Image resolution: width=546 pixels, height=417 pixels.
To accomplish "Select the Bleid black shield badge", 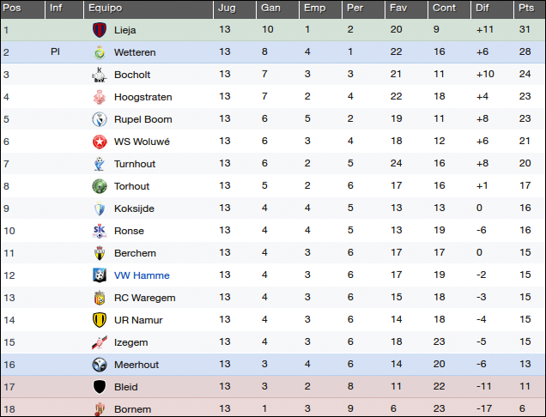I will coord(100,387).
